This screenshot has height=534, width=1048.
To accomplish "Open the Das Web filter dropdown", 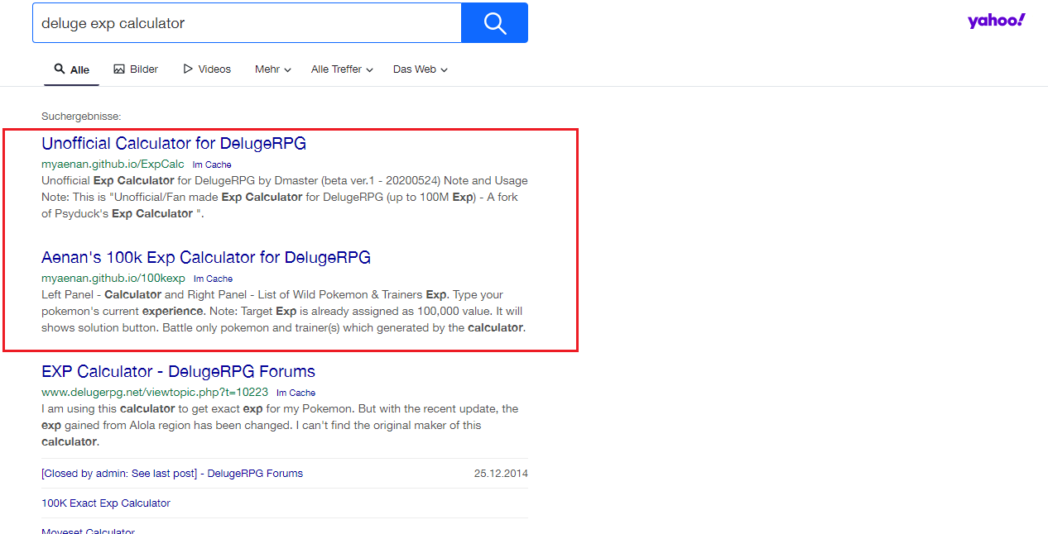I will (x=421, y=69).
